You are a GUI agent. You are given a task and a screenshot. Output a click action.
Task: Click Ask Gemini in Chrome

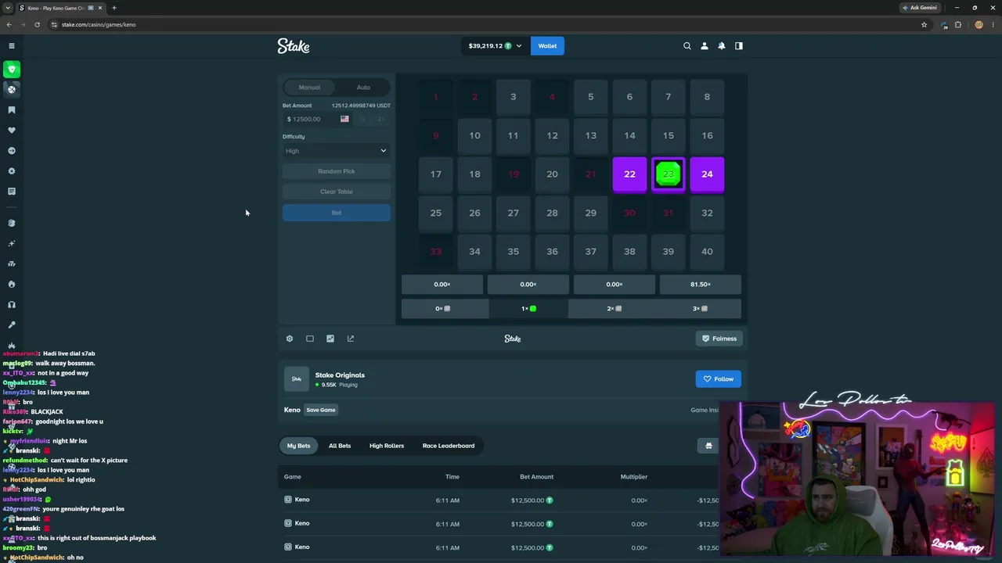[919, 8]
